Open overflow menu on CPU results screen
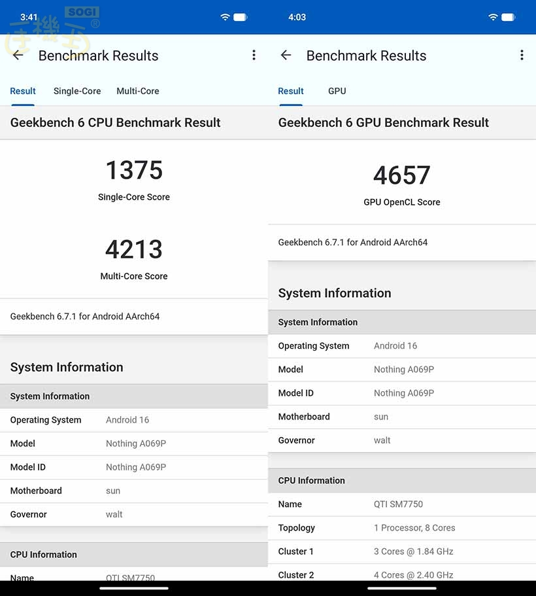The width and height of the screenshot is (536, 596). (254, 56)
